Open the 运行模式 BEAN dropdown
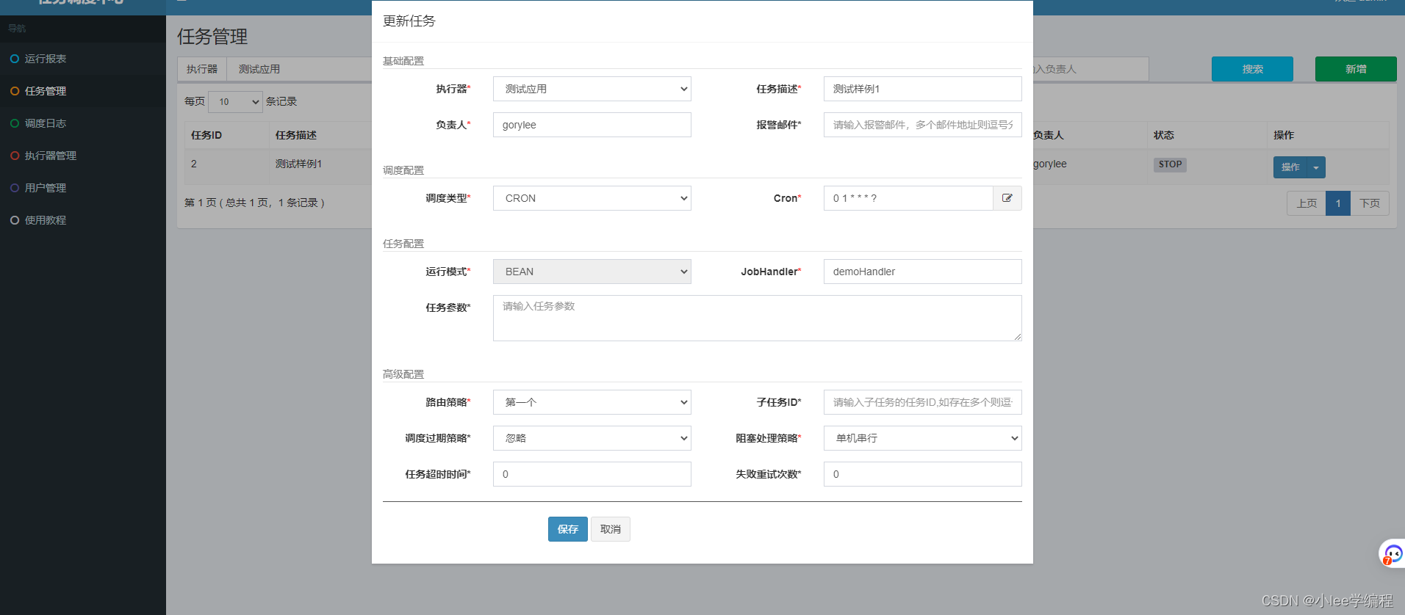Image resolution: width=1405 pixels, height=615 pixels. pos(592,272)
